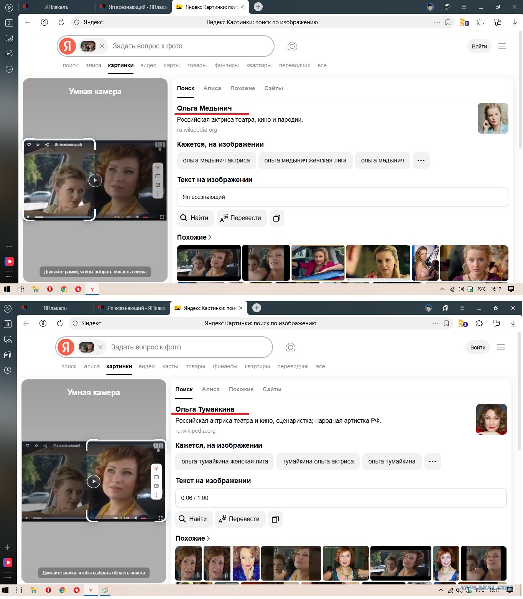Open the 'Ольга Медынич' heading link
Viewport: 523px width, 599px height.
click(x=204, y=108)
